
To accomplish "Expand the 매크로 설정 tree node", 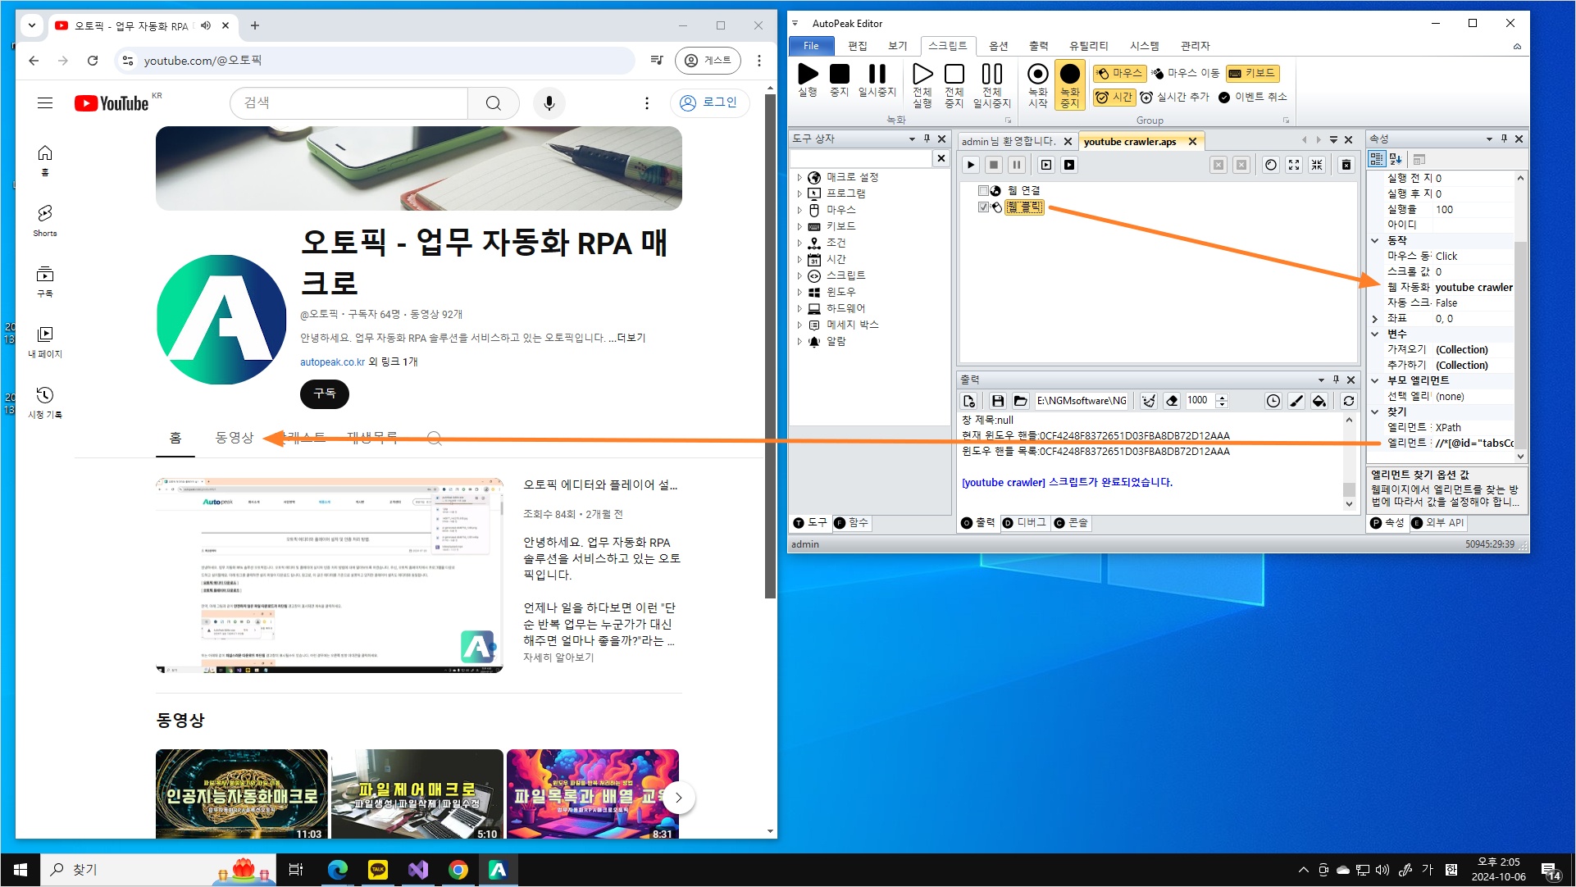I will pos(799,178).
